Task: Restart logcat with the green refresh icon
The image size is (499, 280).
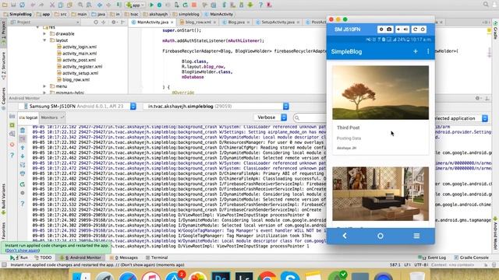Action: (23, 184)
